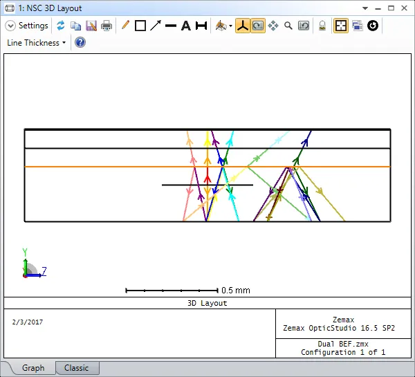Select the pencil annotation tool
Image resolution: width=415 pixels, height=377 pixels.
point(125,26)
